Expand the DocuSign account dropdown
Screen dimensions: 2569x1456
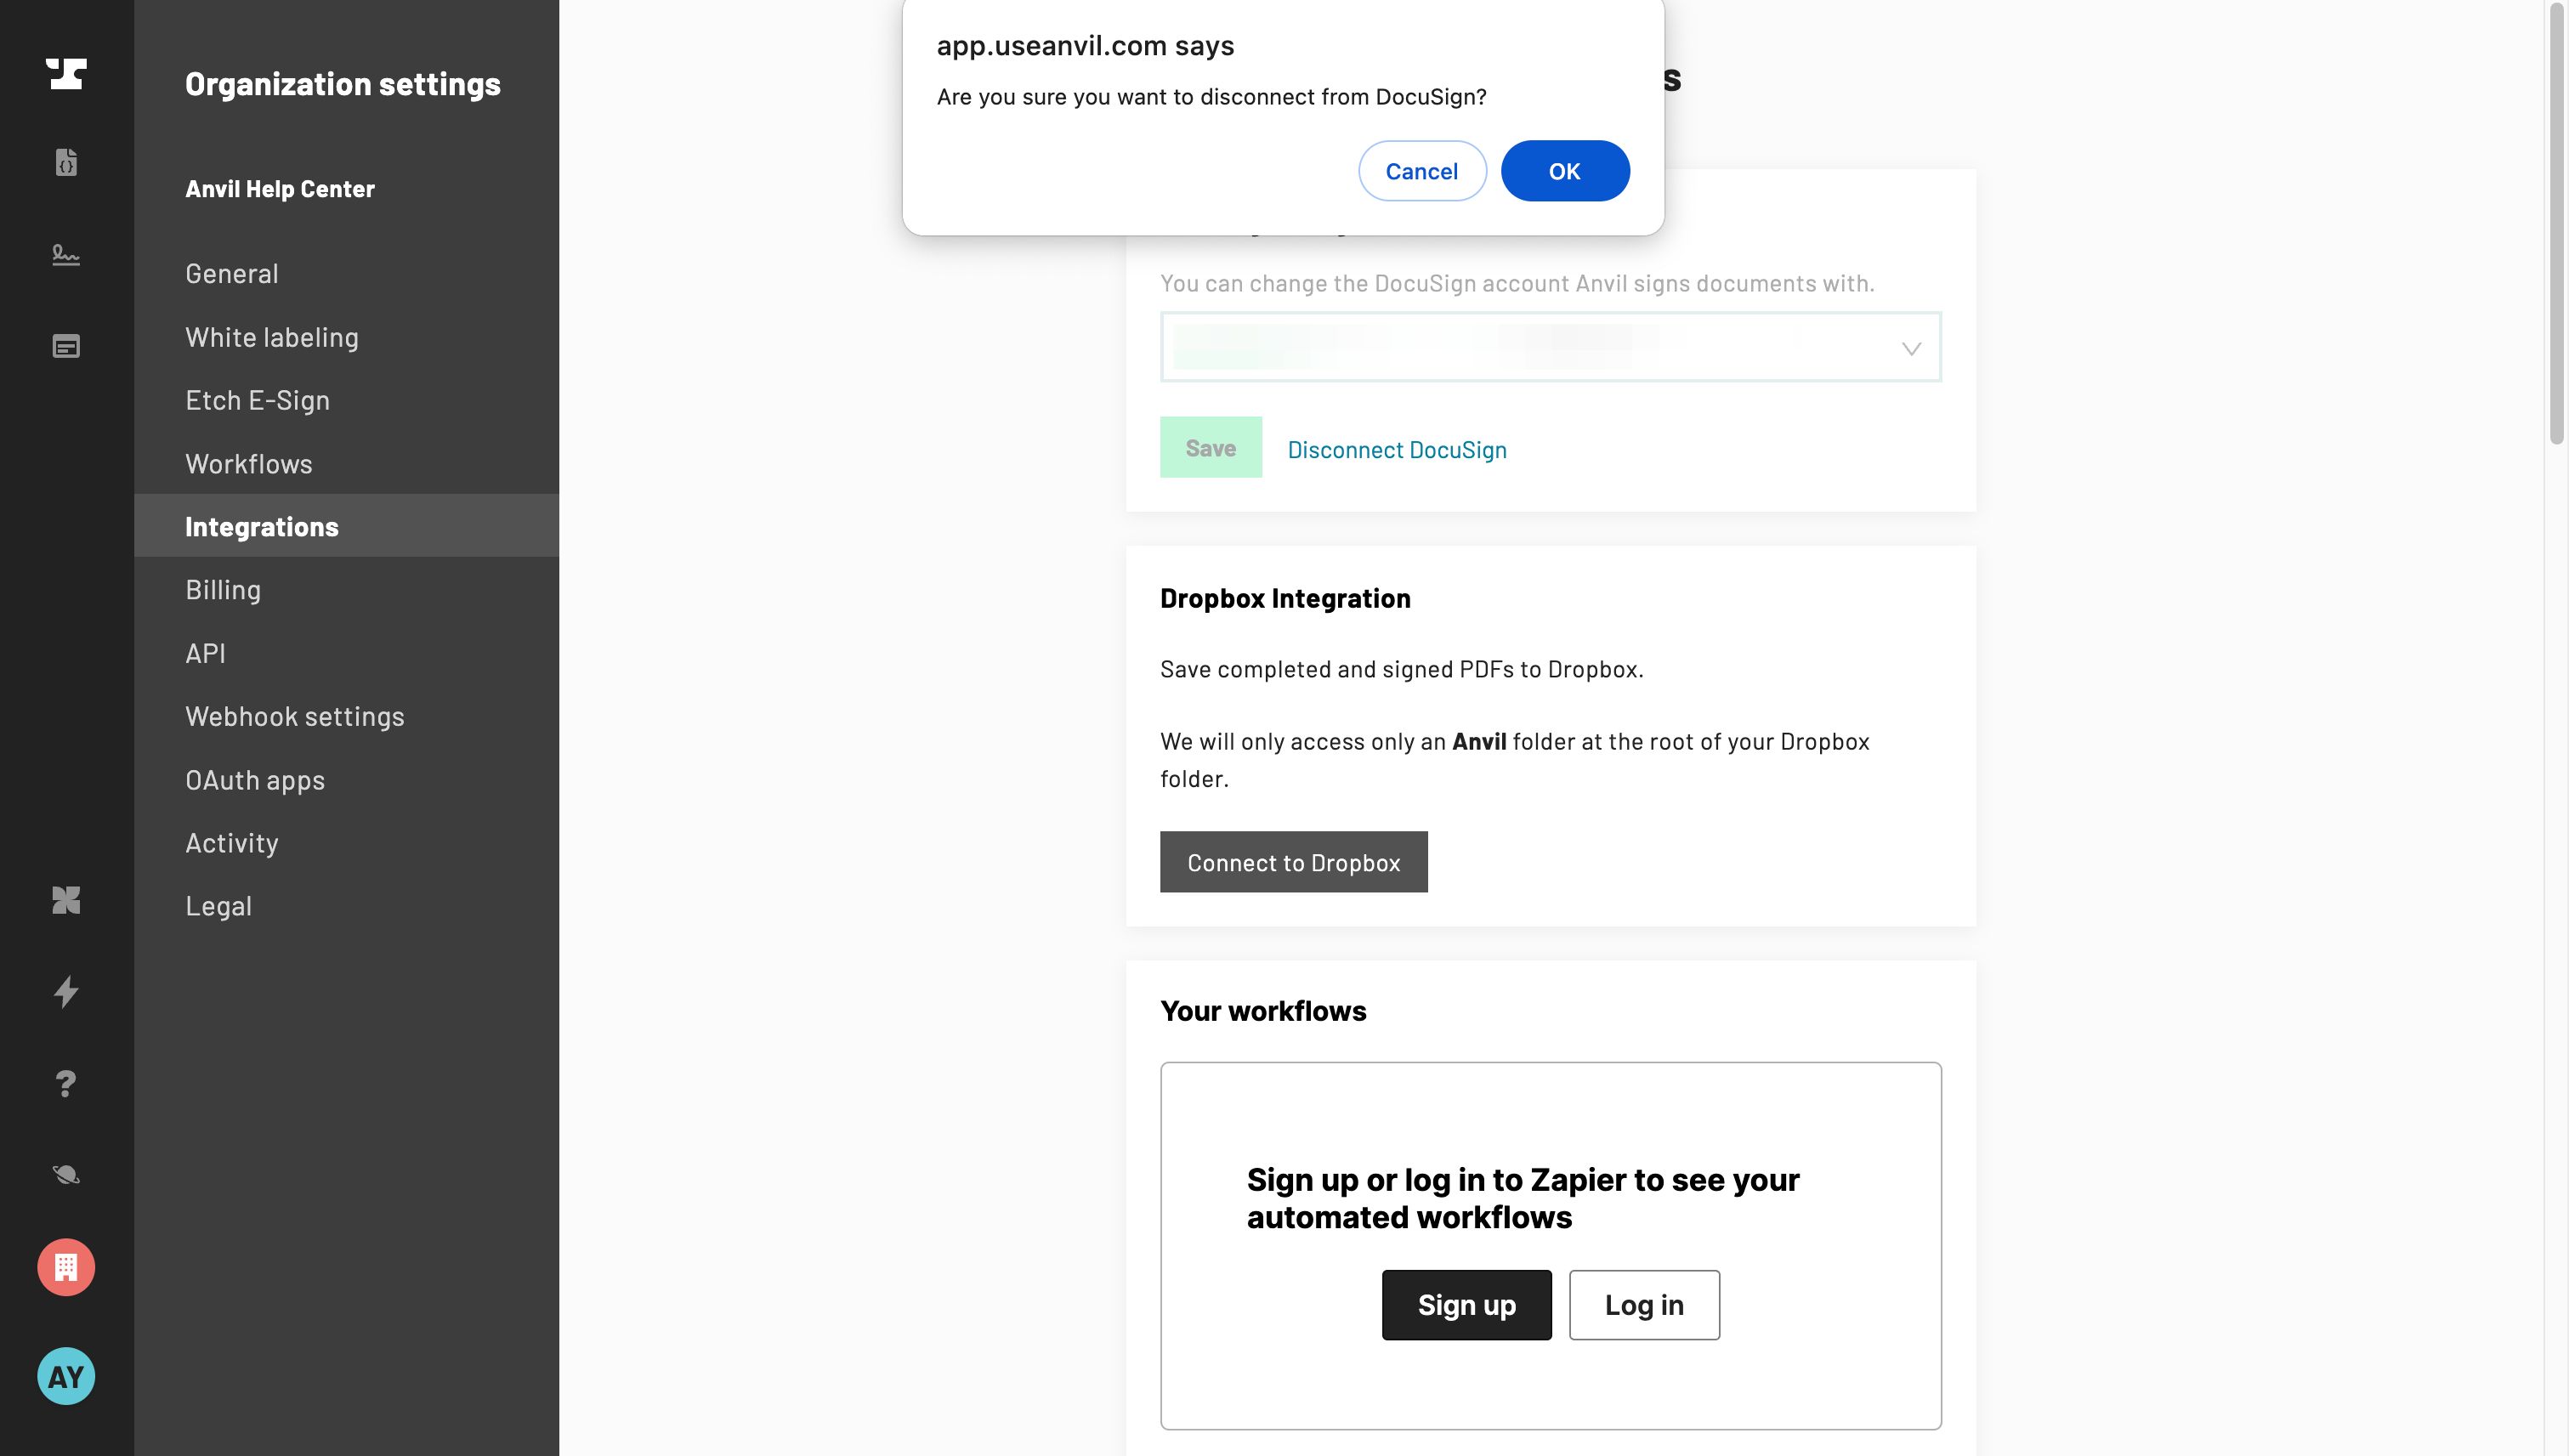1909,348
